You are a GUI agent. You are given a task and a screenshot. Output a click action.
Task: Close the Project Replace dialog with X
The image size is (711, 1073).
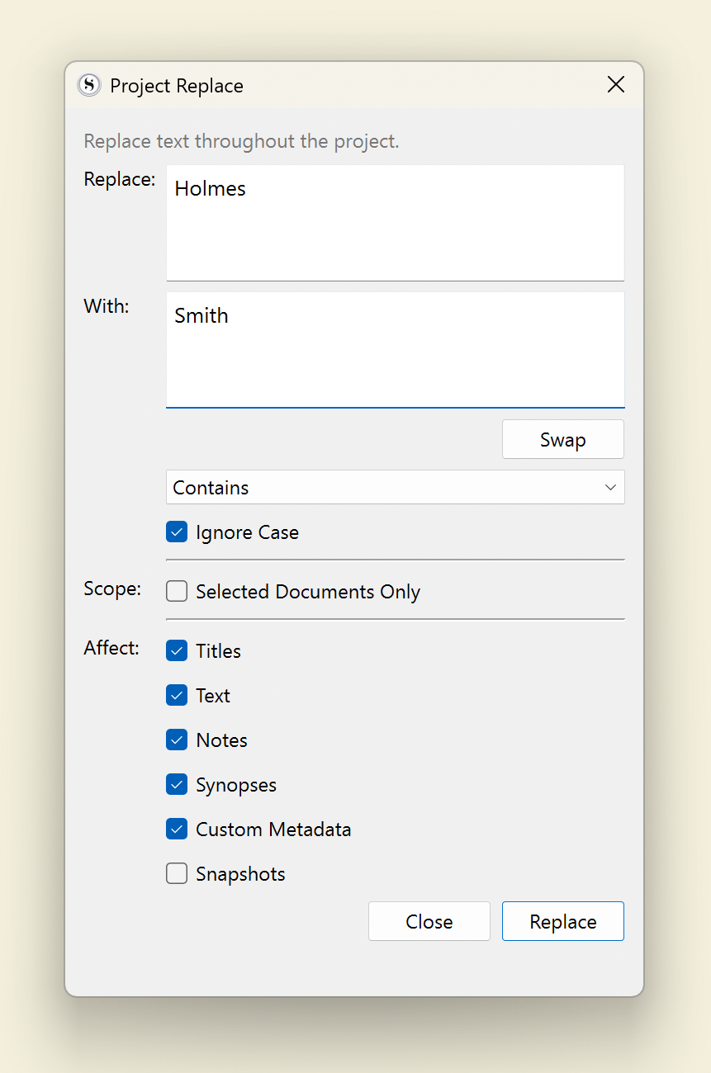tap(616, 84)
